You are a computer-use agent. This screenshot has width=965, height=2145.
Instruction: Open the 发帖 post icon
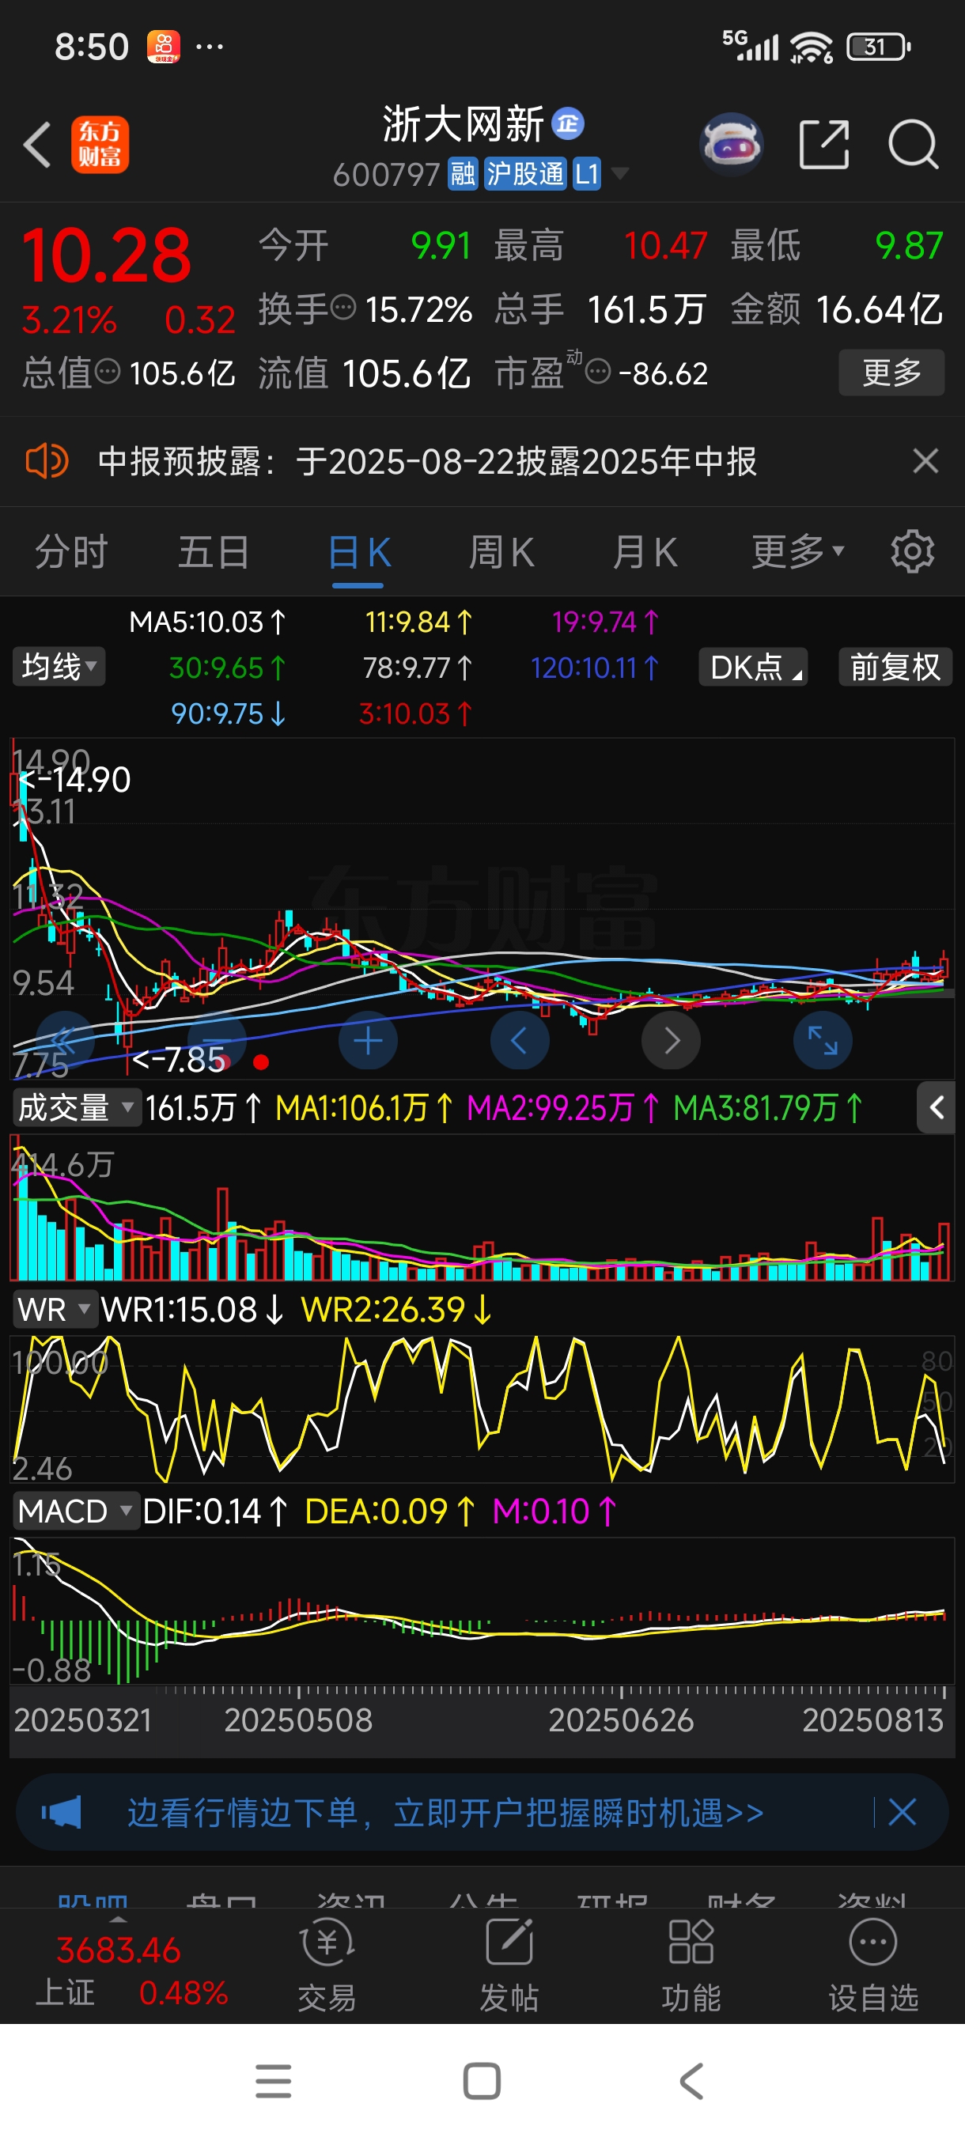click(509, 1966)
